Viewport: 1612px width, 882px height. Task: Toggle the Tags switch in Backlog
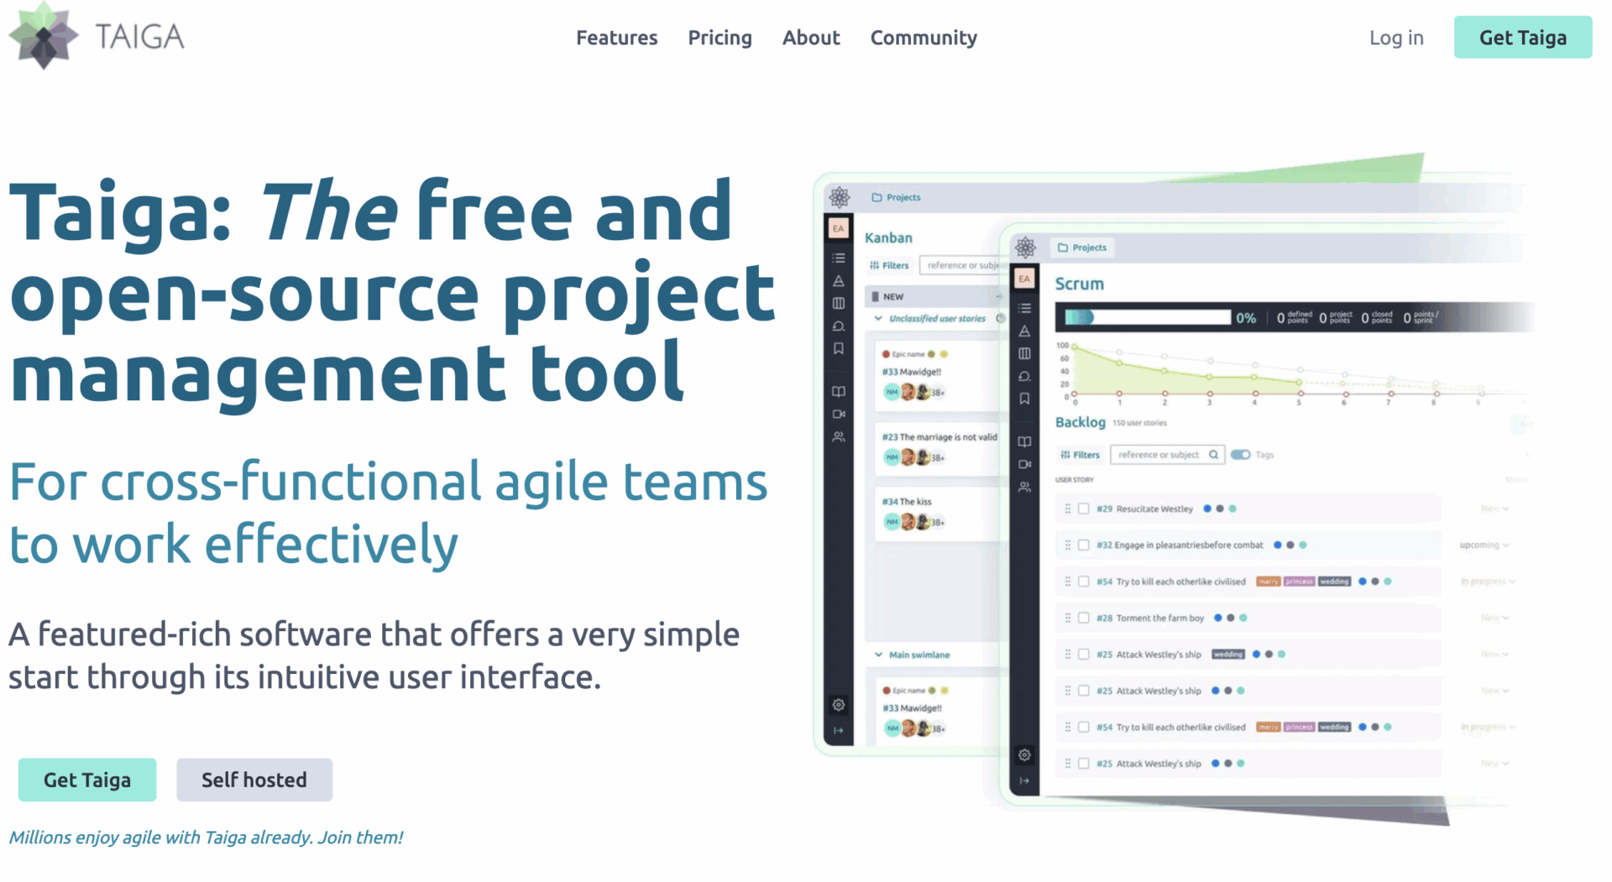click(x=1240, y=455)
